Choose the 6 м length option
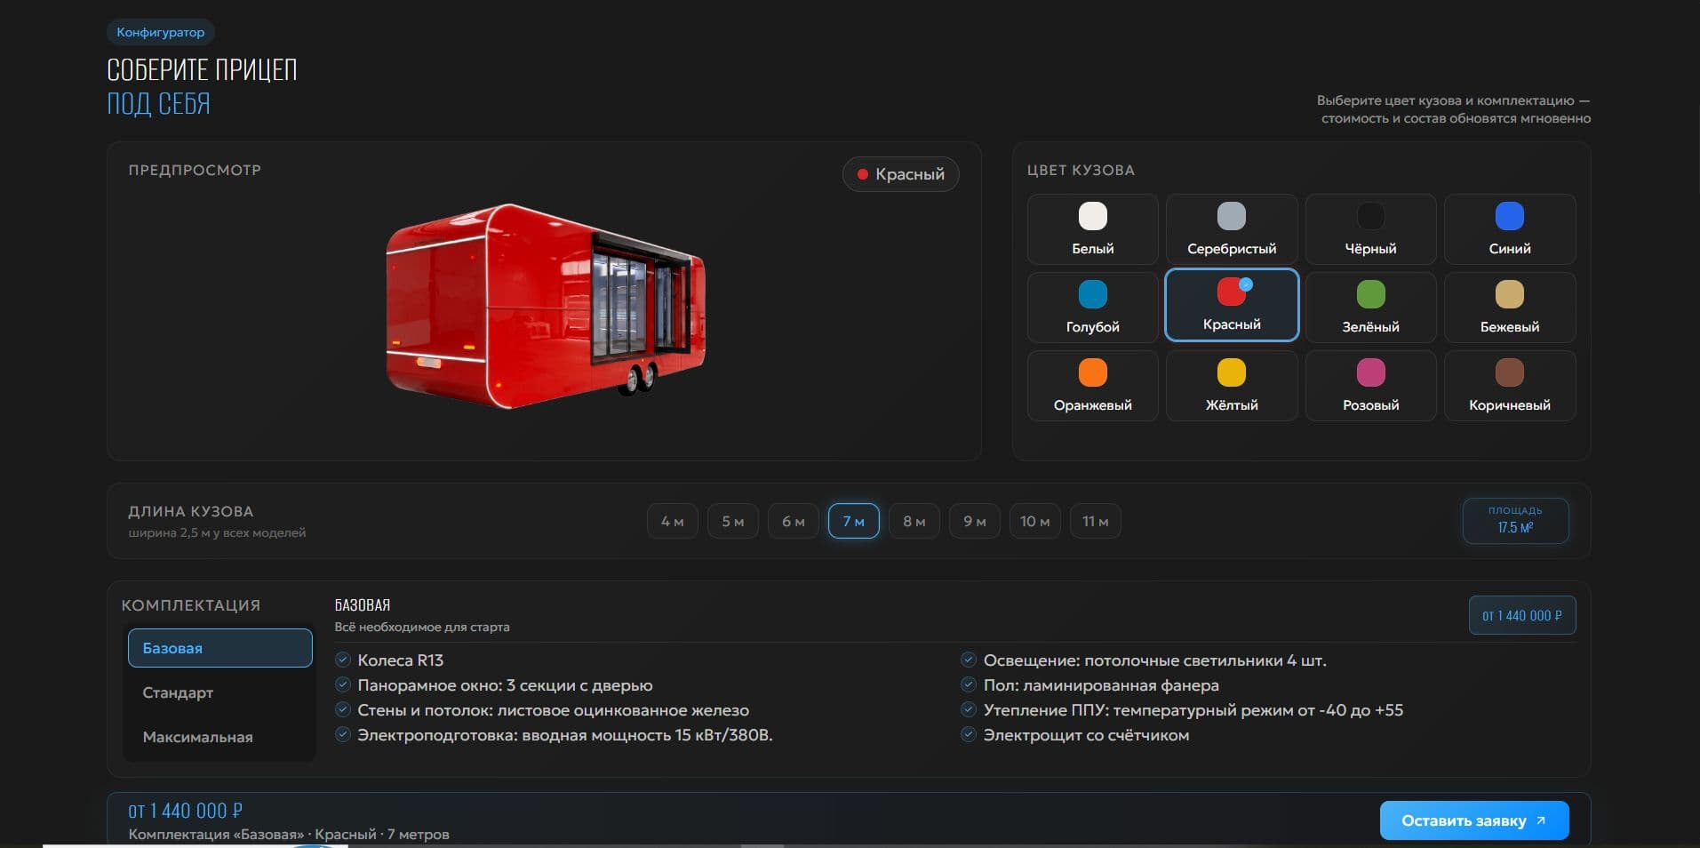1700x848 pixels. 794,521
